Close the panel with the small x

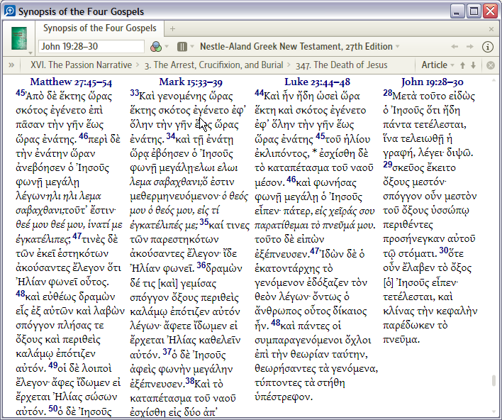point(491,30)
